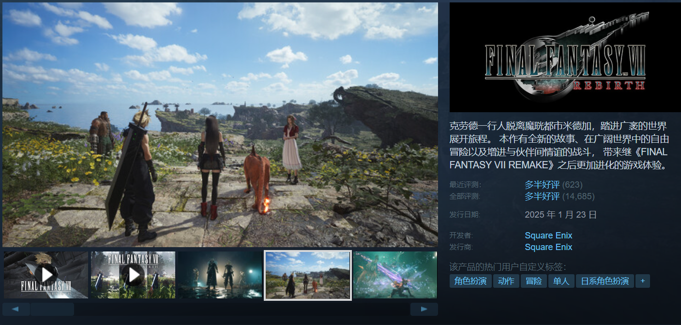681x325 pixels.
Task: Open the publisher Square Enix link
Action: (x=548, y=247)
